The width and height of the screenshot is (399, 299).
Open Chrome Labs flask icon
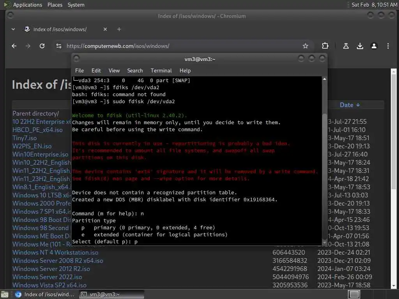(346, 46)
